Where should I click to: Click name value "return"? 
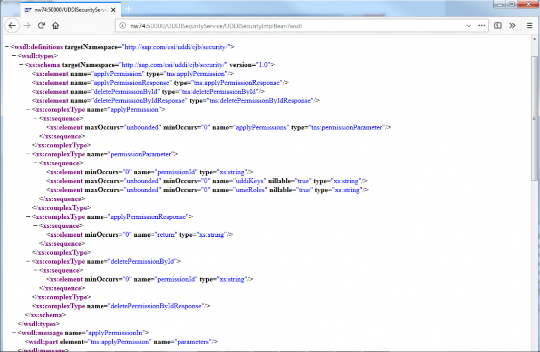(x=166, y=235)
